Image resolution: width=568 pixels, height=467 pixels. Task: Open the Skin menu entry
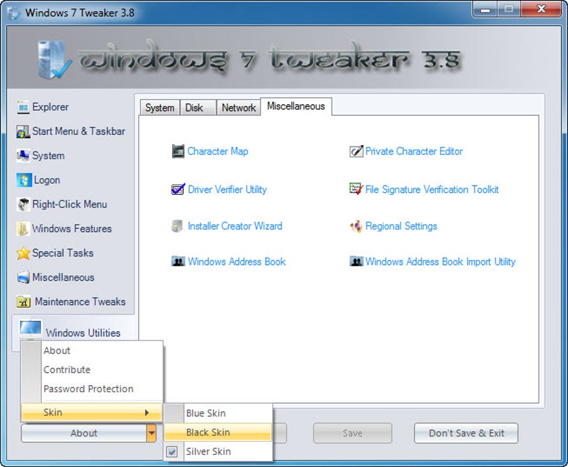click(91, 412)
